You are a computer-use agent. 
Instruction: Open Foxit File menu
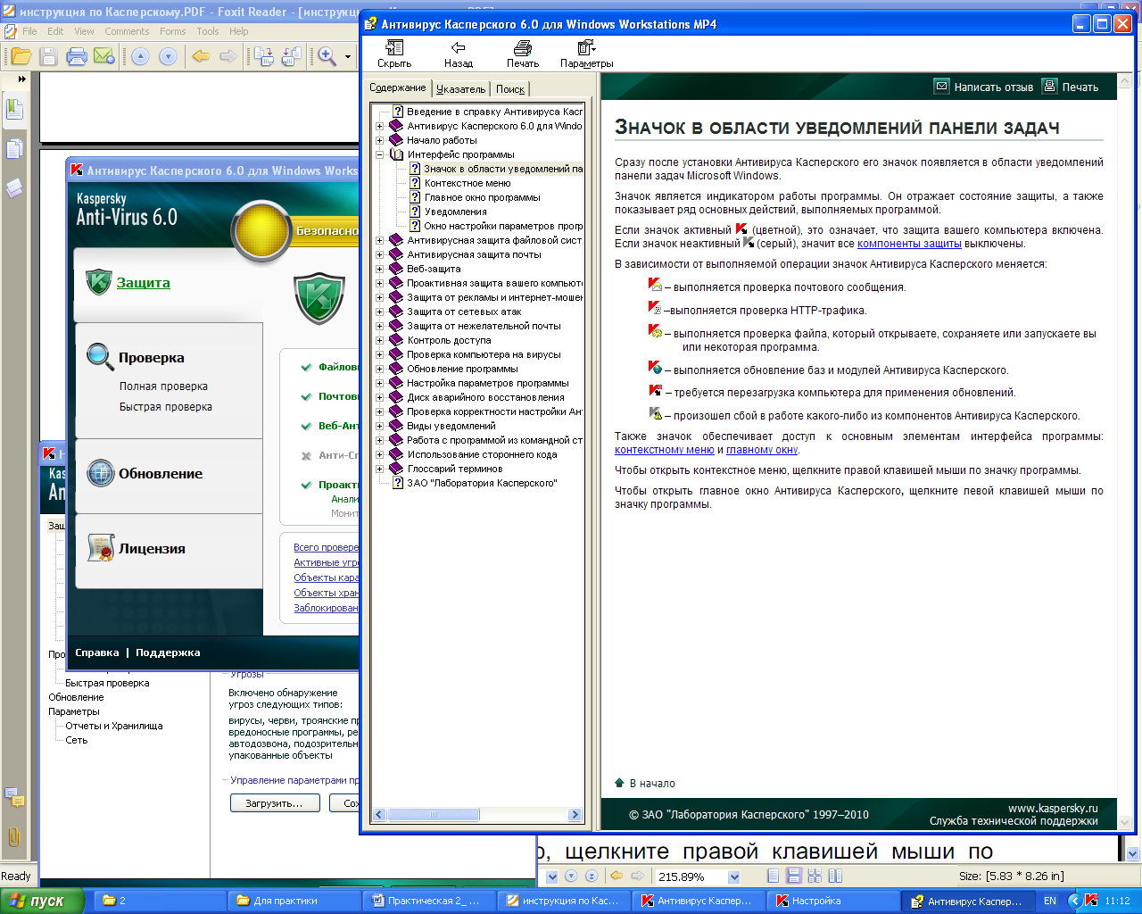(x=29, y=31)
